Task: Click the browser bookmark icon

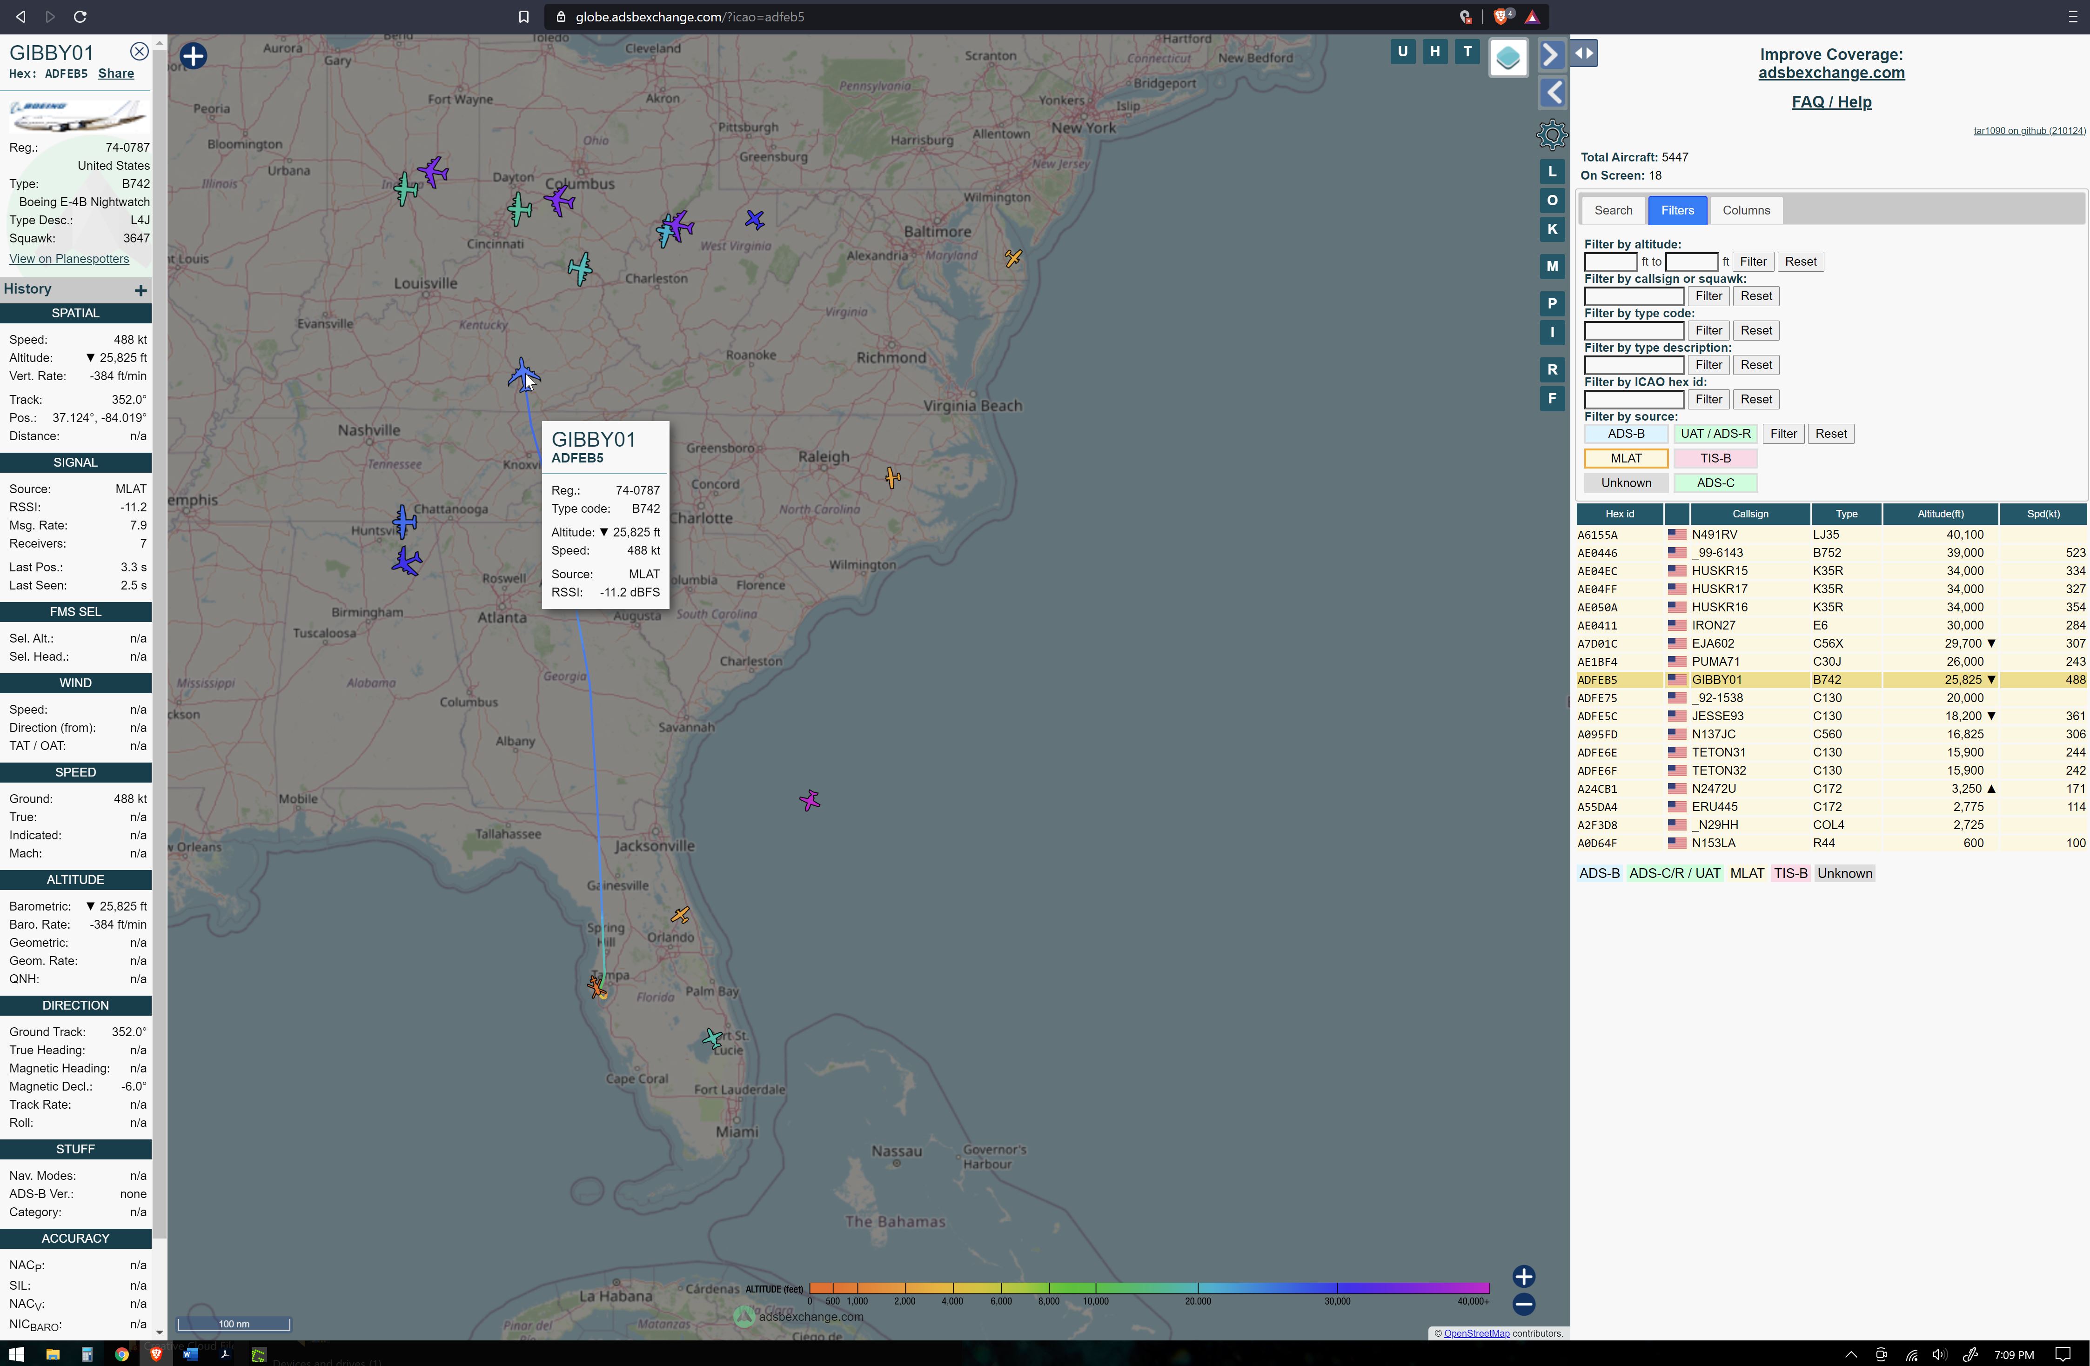Action: (x=523, y=17)
